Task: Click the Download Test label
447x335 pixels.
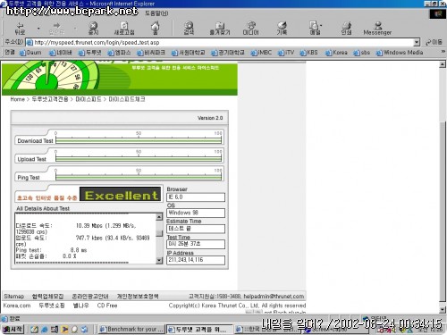Action: tap(35, 140)
